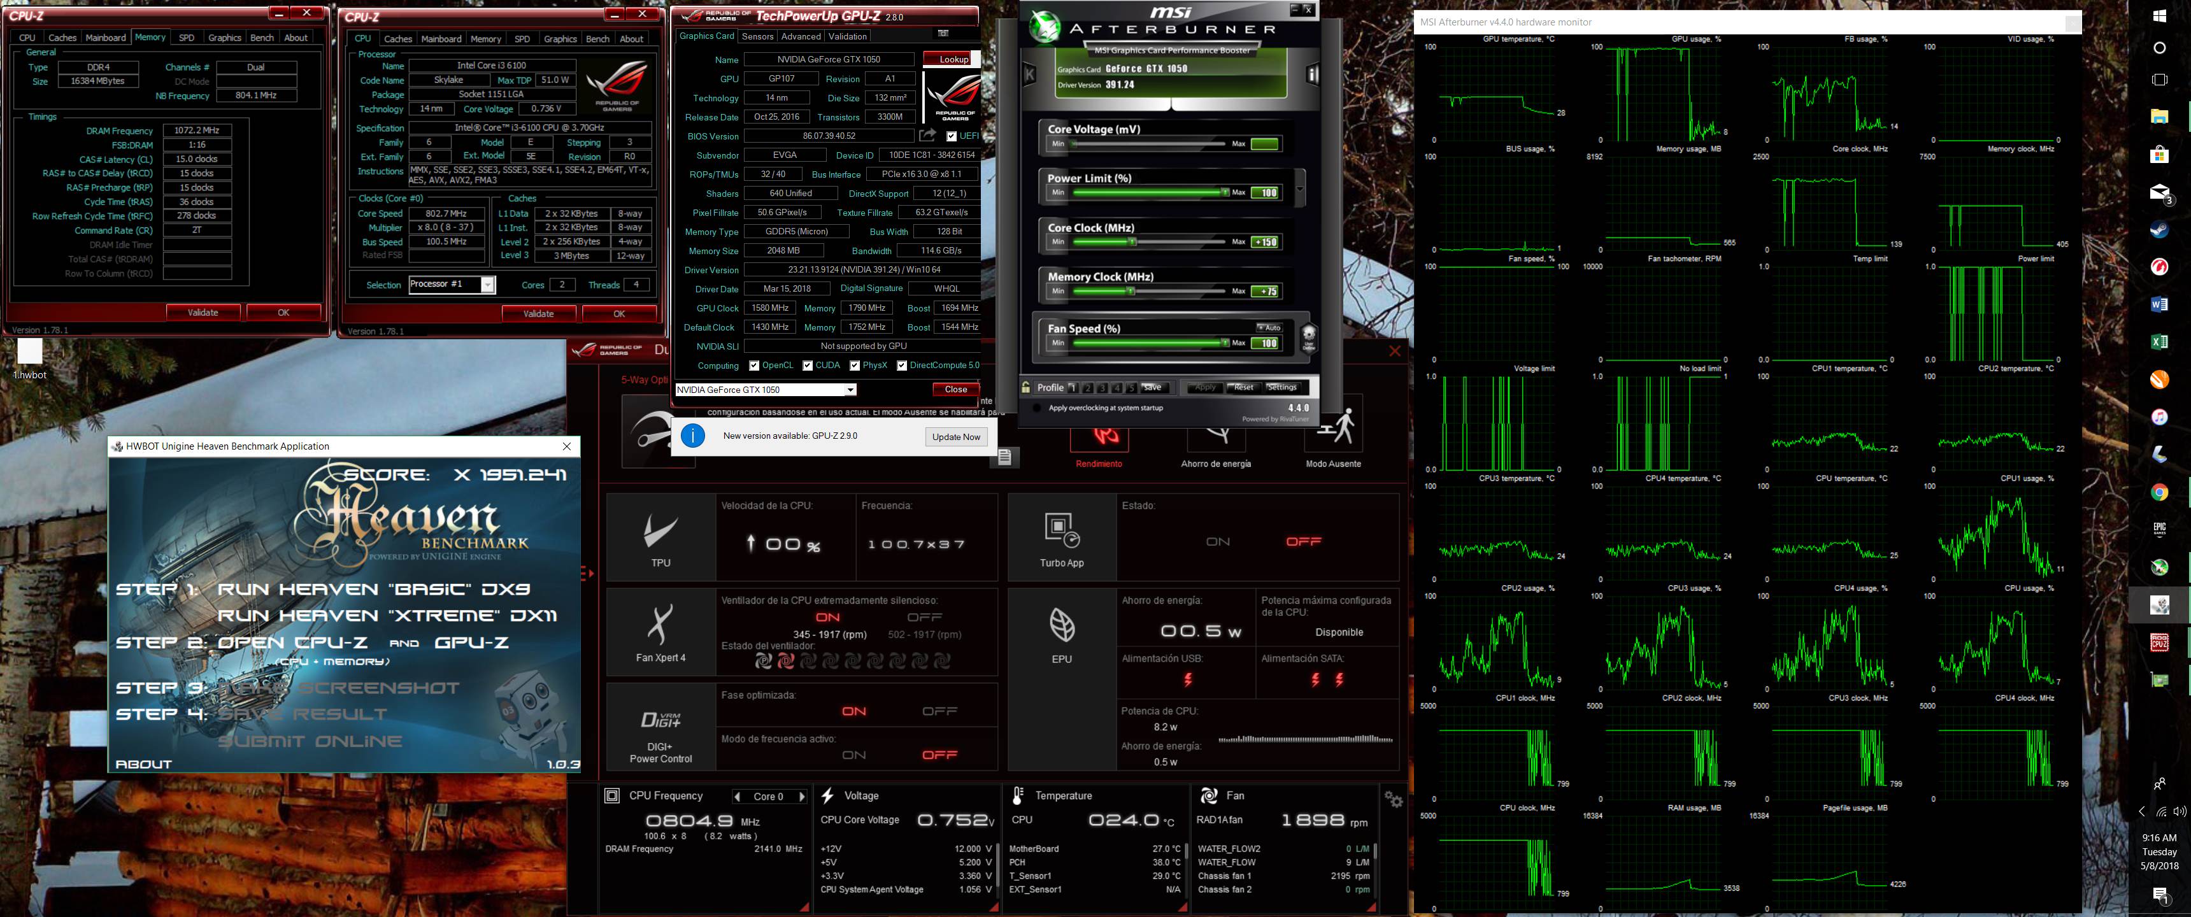The height and width of the screenshot is (917, 2191).
Task: Open Microsoft Word from the taskbar
Action: (x=2159, y=304)
